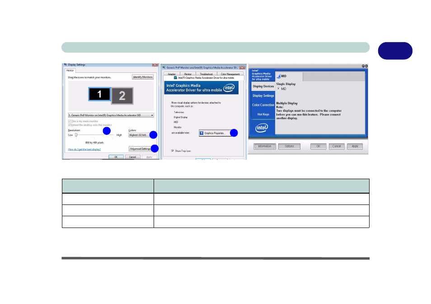Click the 'Multiple Display' heading text
This screenshot has height=304, width=431.
click(x=287, y=103)
